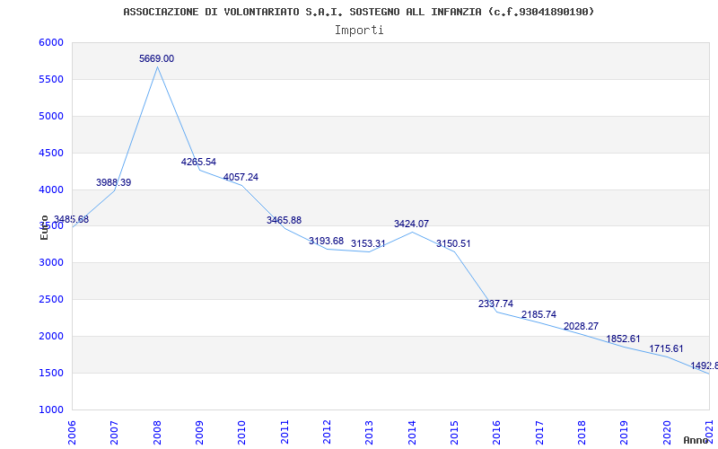Screen dimensions: 718x449
Task: Click the 4000 y-axis tick label
Action: (x=51, y=189)
